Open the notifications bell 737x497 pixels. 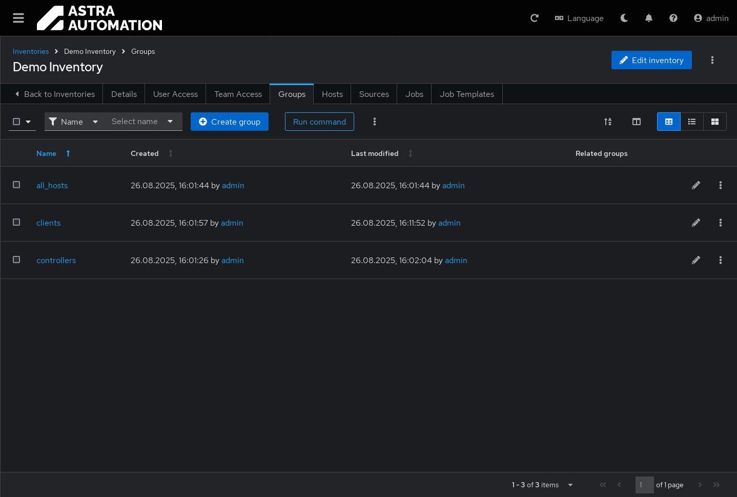(x=648, y=18)
